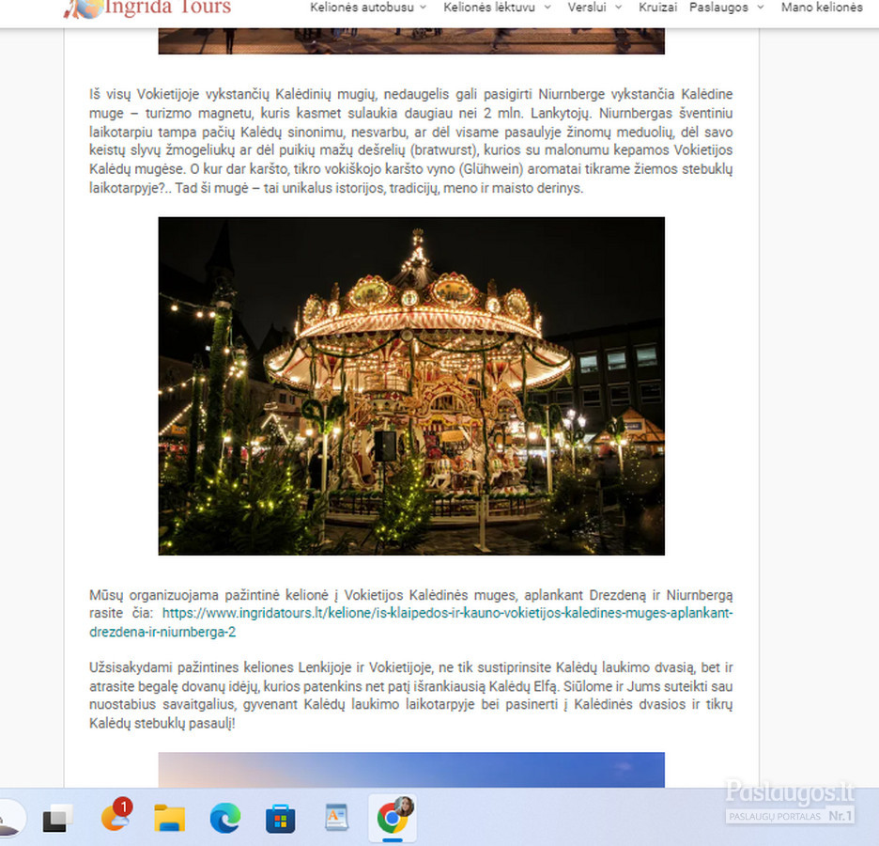The height and width of the screenshot is (846, 879).
Task: Open Mano kelionės page
Action: point(822,8)
